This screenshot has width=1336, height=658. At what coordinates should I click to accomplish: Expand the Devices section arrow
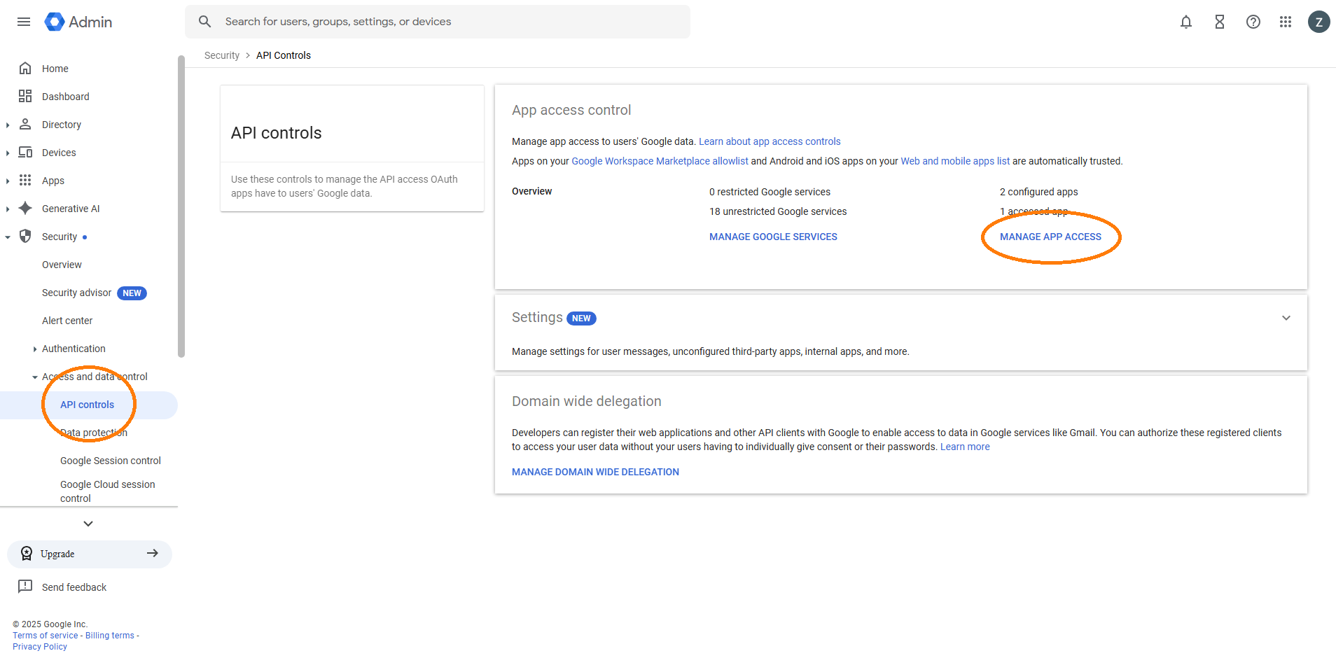8,153
